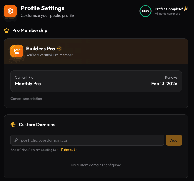This screenshot has width=194, height=181.
Task: Click the party popper emoji icon
Action: point(186,9)
